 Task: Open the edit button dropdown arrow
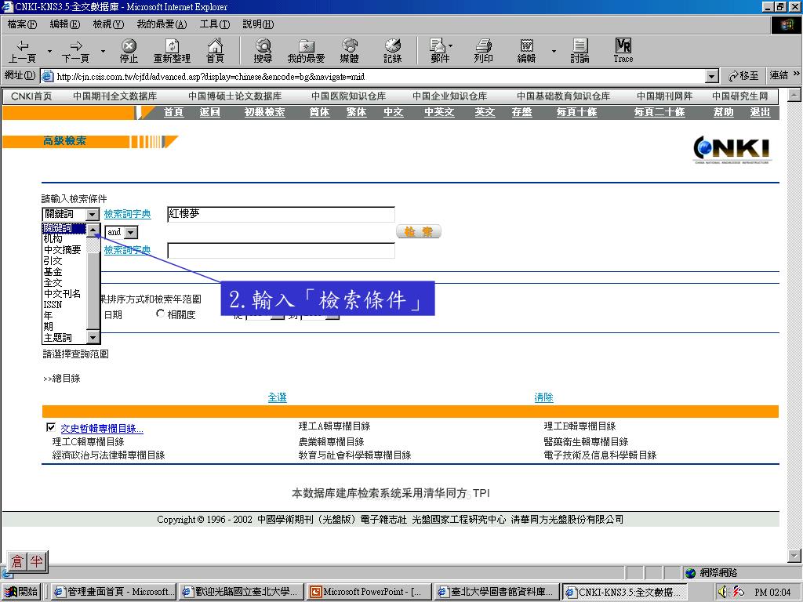point(554,51)
